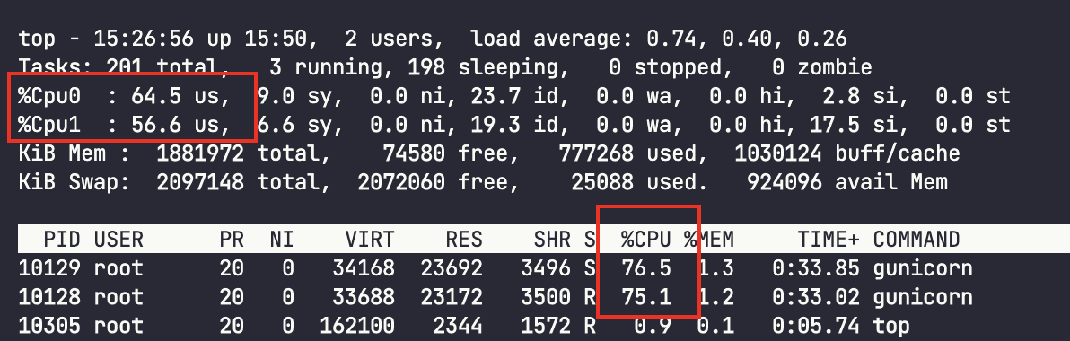Screen dimensions: 1070x341
Task: Select the 23172 RES value
Action: pos(452,297)
